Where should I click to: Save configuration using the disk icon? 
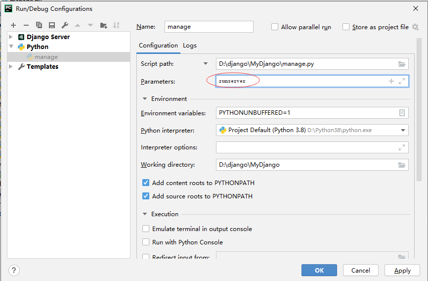click(x=52, y=25)
